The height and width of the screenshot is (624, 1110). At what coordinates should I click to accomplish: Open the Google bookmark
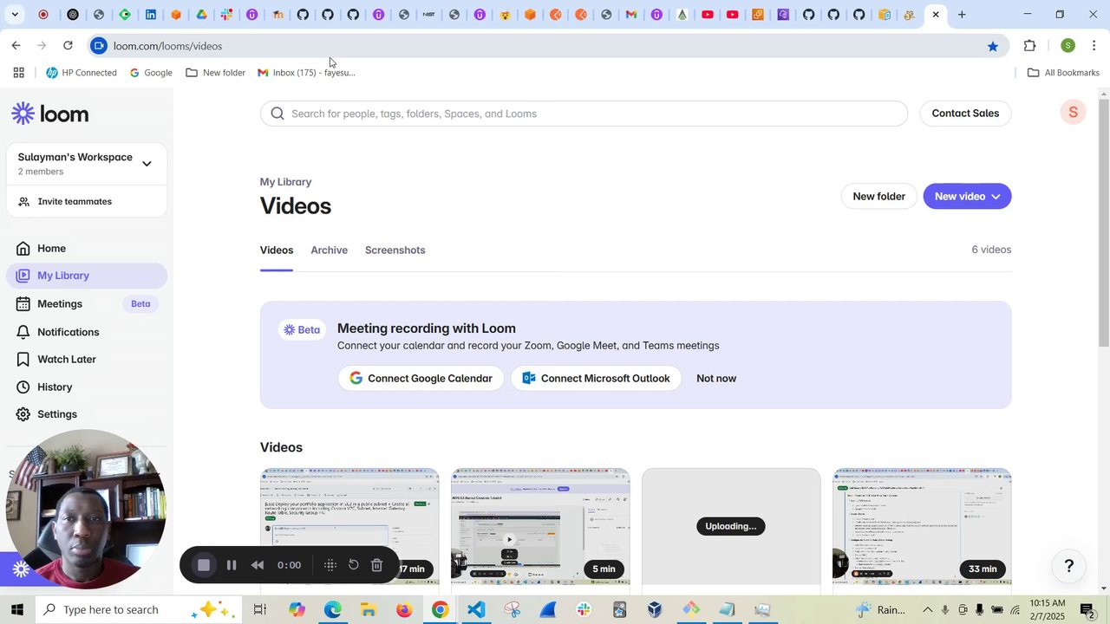[151, 73]
